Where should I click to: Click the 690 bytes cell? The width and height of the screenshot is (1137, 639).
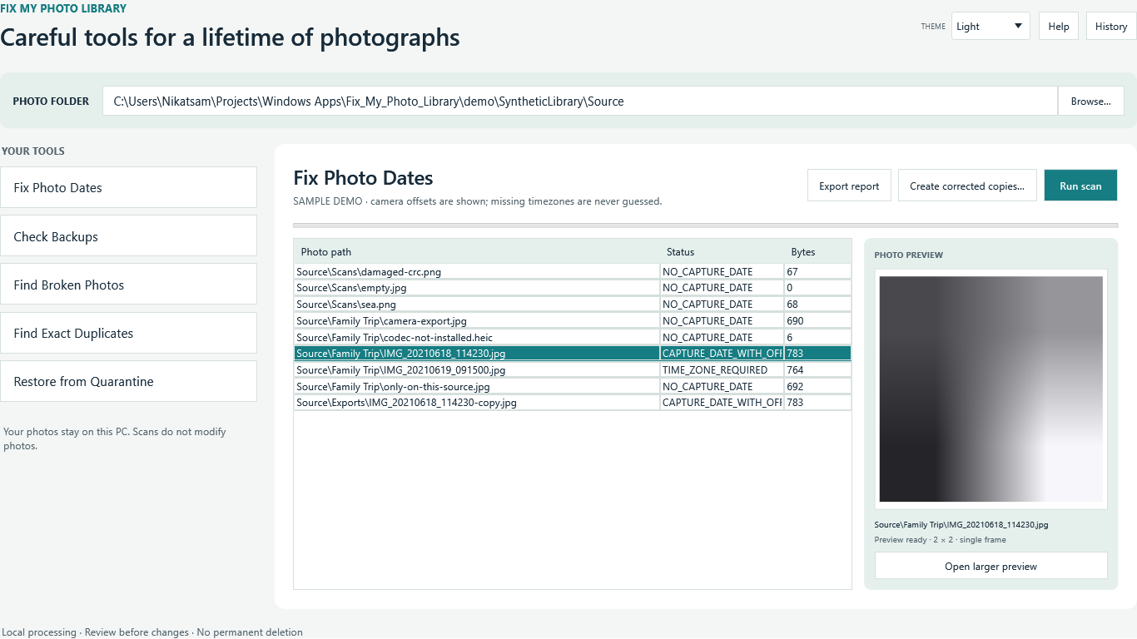click(x=817, y=320)
